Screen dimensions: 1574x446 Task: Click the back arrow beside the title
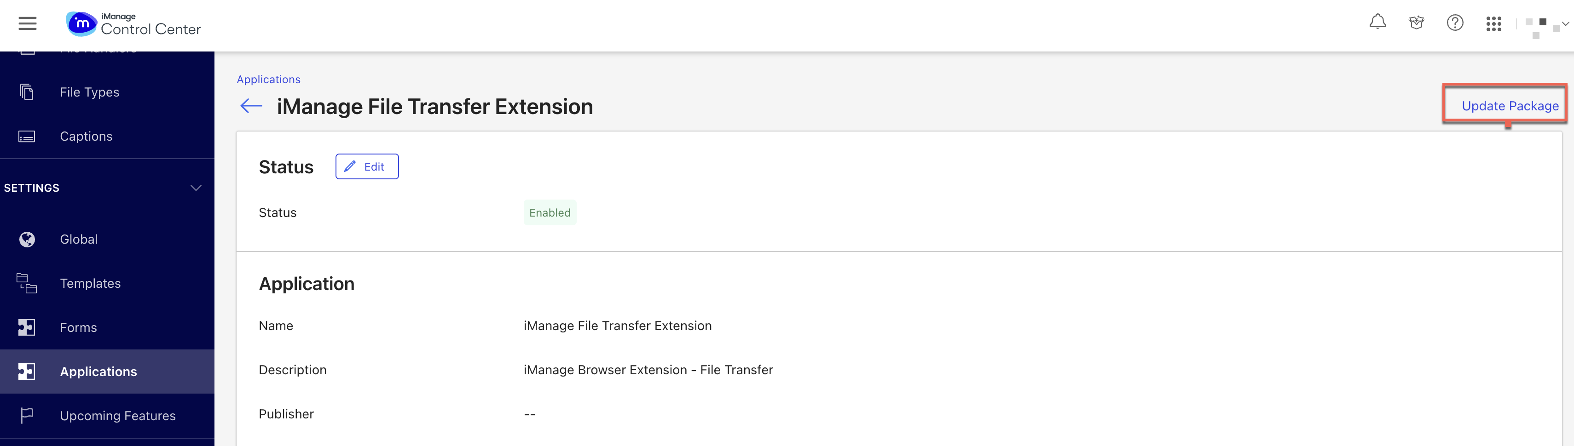[x=251, y=106]
